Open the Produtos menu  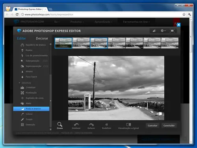pos(77,22)
